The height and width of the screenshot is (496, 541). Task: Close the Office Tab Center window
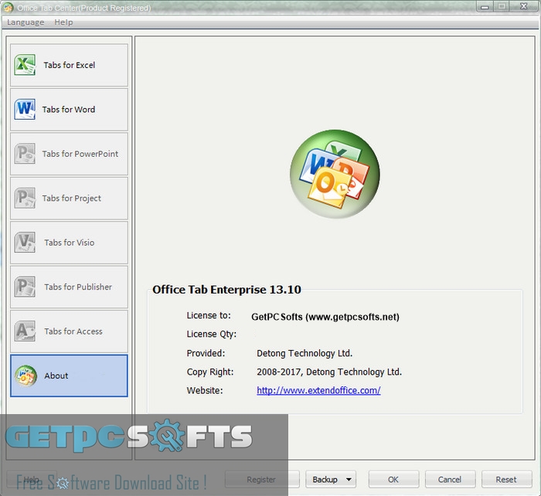[x=524, y=6]
